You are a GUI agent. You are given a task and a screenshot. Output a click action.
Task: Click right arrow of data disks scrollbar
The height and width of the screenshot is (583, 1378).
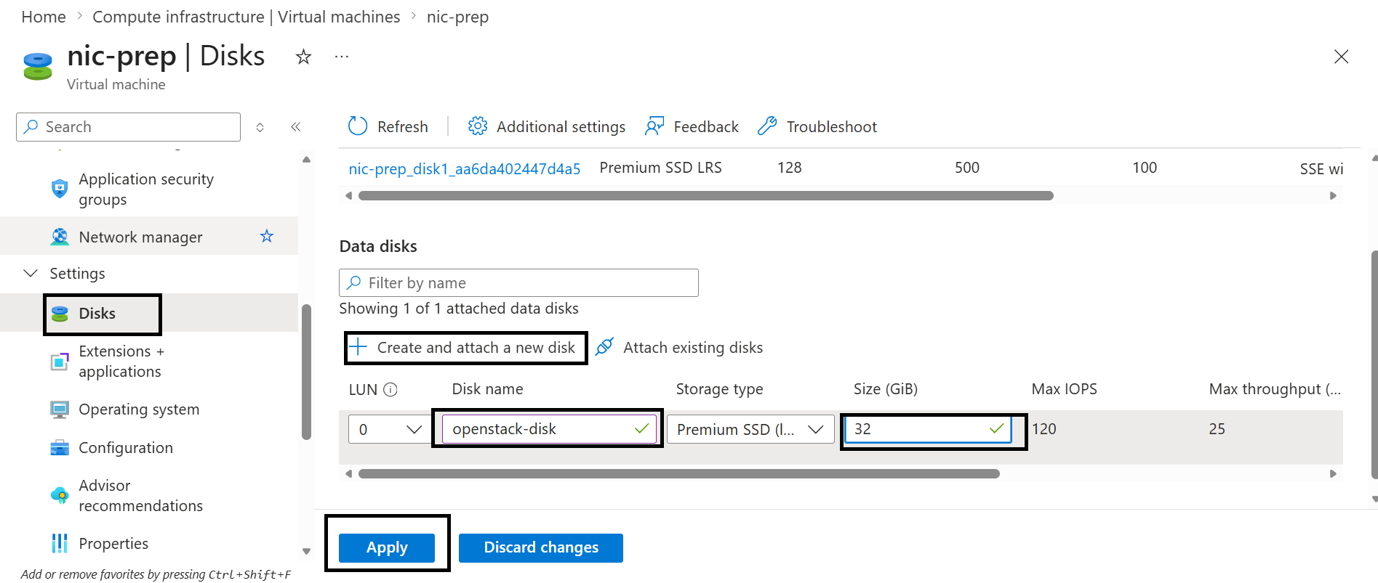coord(1333,473)
